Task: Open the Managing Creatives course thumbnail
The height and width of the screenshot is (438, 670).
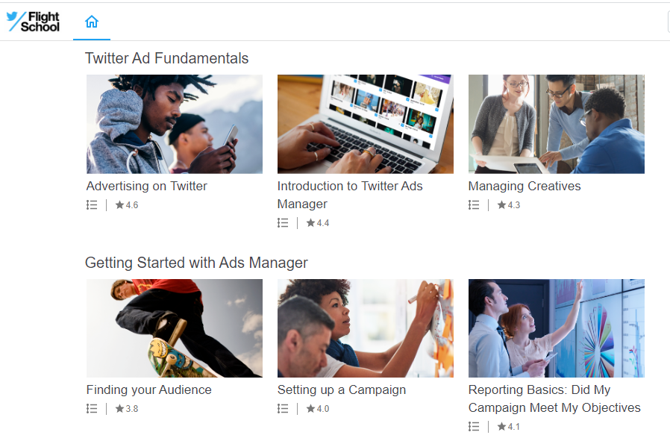Action: (557, 124)
